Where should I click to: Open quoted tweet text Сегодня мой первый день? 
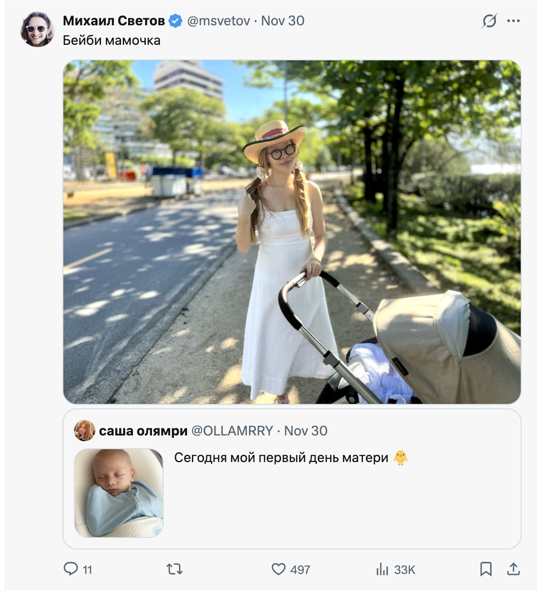281,458
